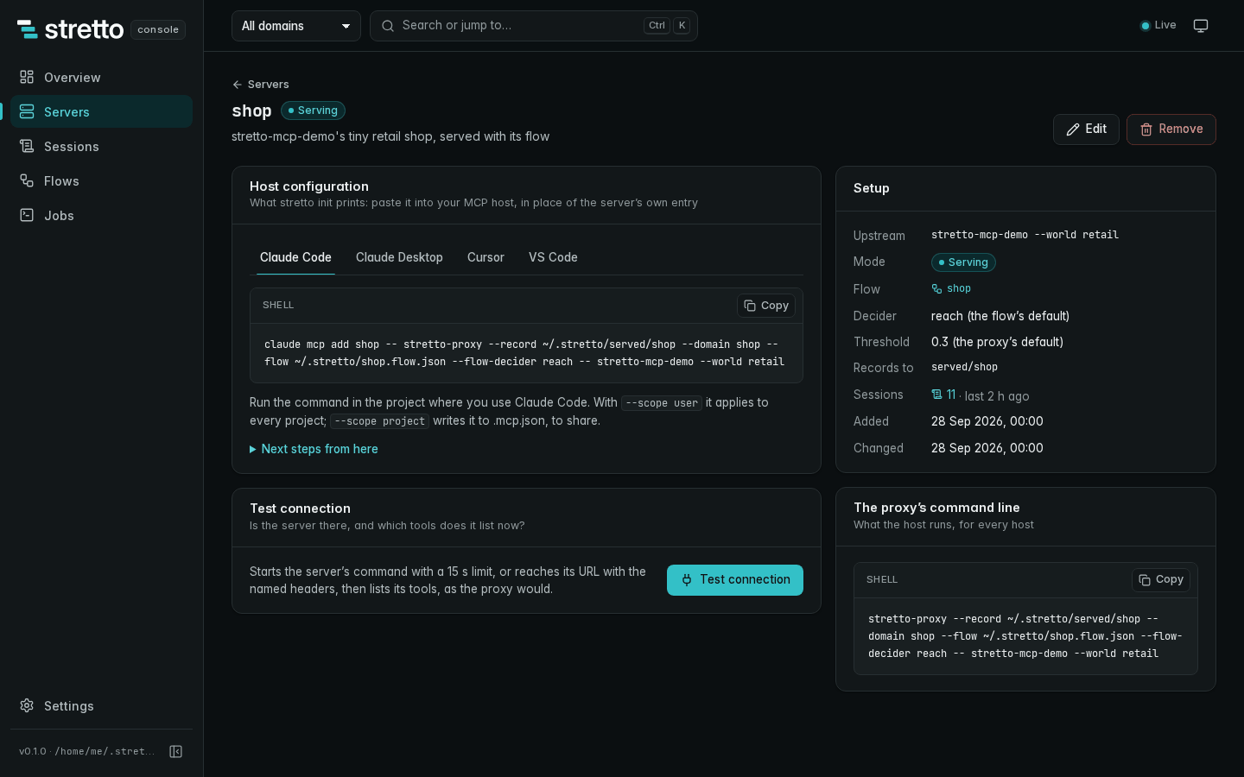This screenshot has height=777, width=1244.
Task: Open the shop flow link in Setup
Action: tap(951, 288)
